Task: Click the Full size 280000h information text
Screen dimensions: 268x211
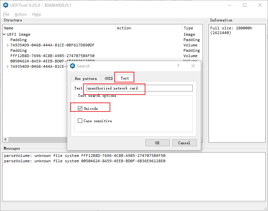Action: click(x=231, y=30)
